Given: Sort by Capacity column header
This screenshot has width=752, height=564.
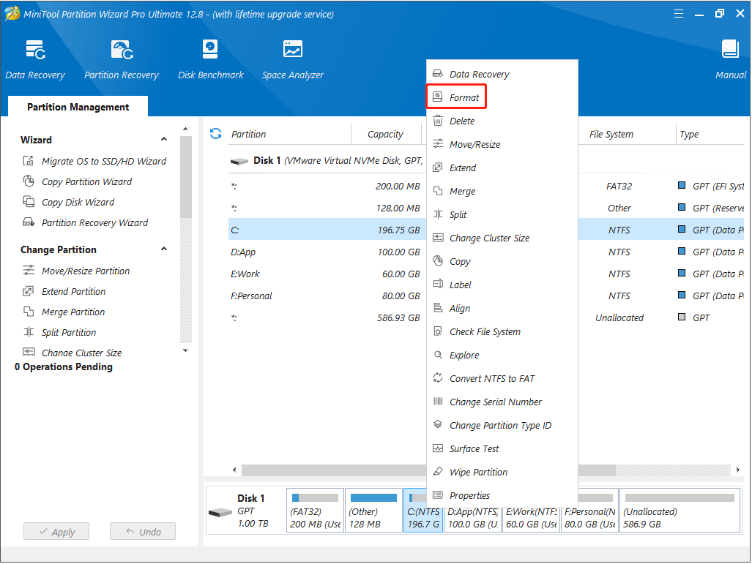Looking at the screenshot, I should pyautogui.click(x=386, y=134).
